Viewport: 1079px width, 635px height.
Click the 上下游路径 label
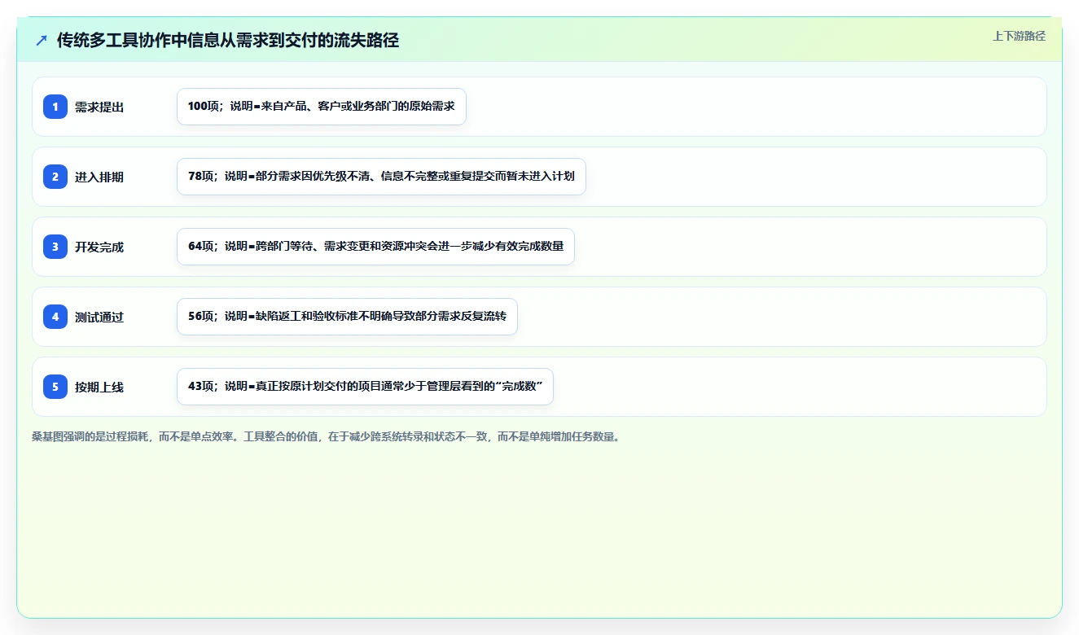pos(1019,36)
